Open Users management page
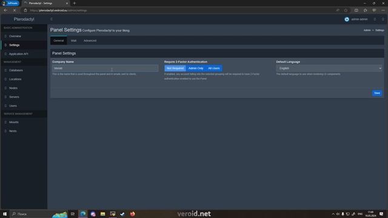This screenshot has width=388, height=218. (24, 106)
